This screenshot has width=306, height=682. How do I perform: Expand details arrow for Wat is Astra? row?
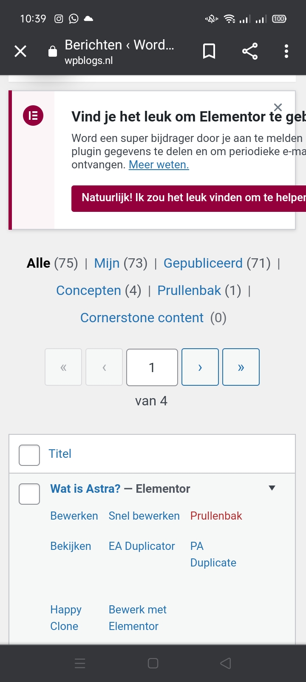click(272, 488)
